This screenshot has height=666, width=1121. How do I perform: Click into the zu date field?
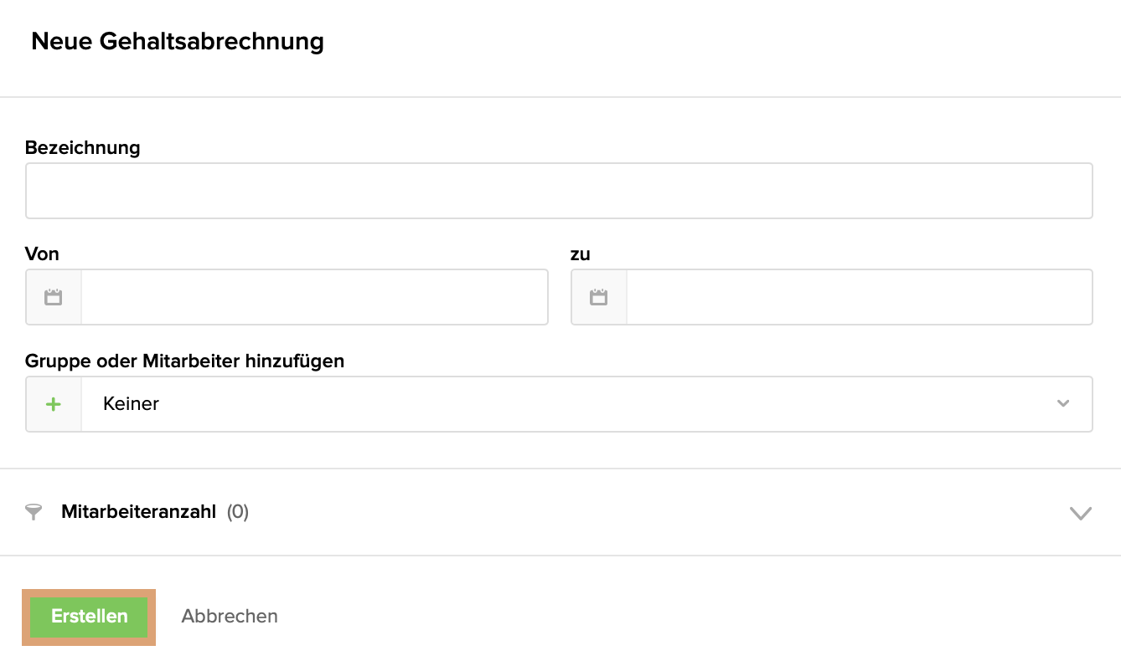click(859, 297)
